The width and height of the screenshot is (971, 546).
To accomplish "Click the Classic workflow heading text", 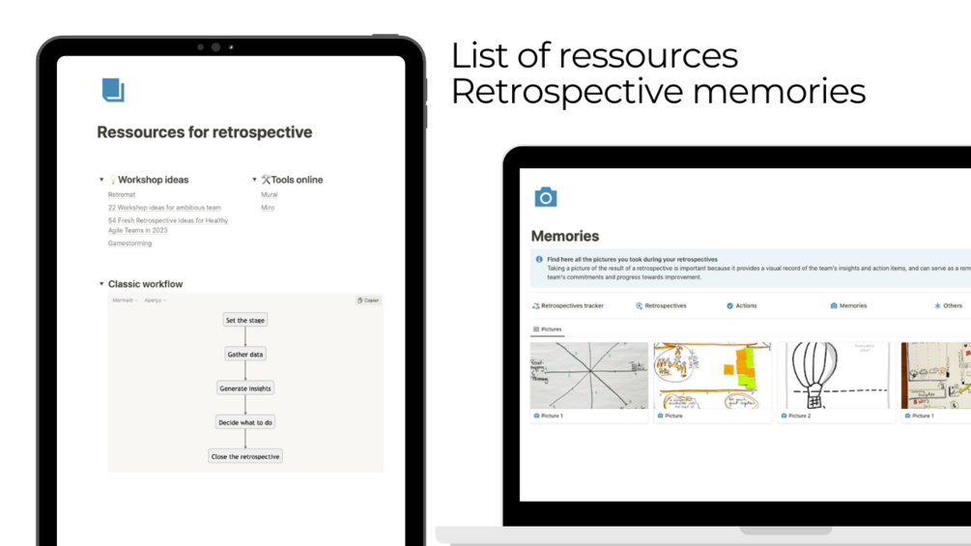I will [146, 284].
